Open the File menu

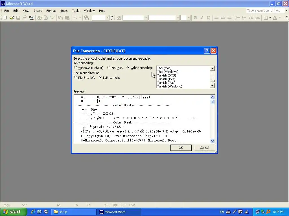(6, 11)
